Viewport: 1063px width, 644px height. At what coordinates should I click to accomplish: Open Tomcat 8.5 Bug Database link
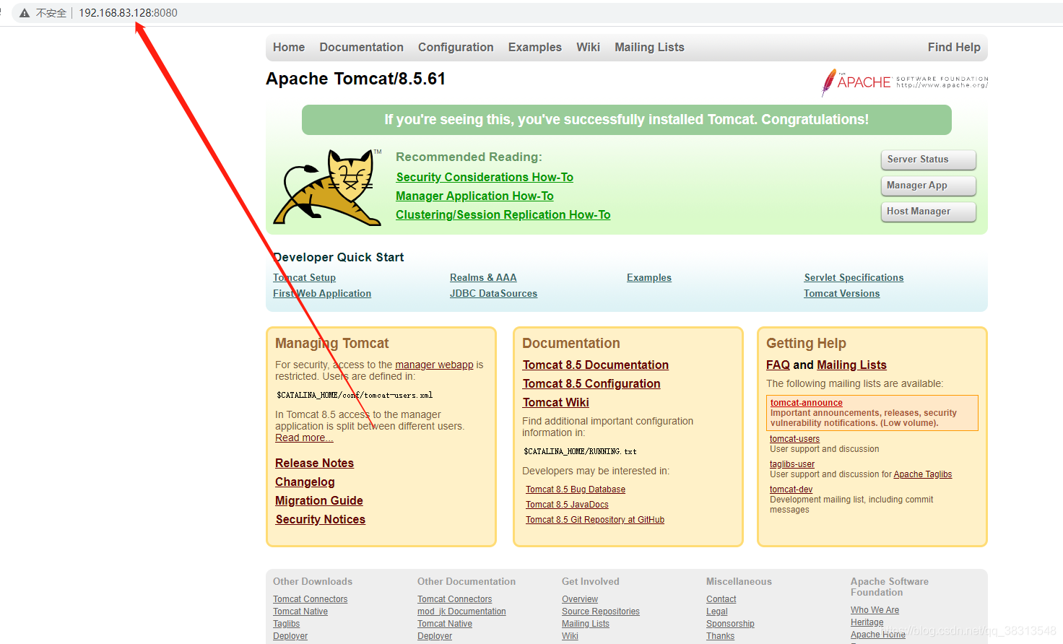[576, 489]
